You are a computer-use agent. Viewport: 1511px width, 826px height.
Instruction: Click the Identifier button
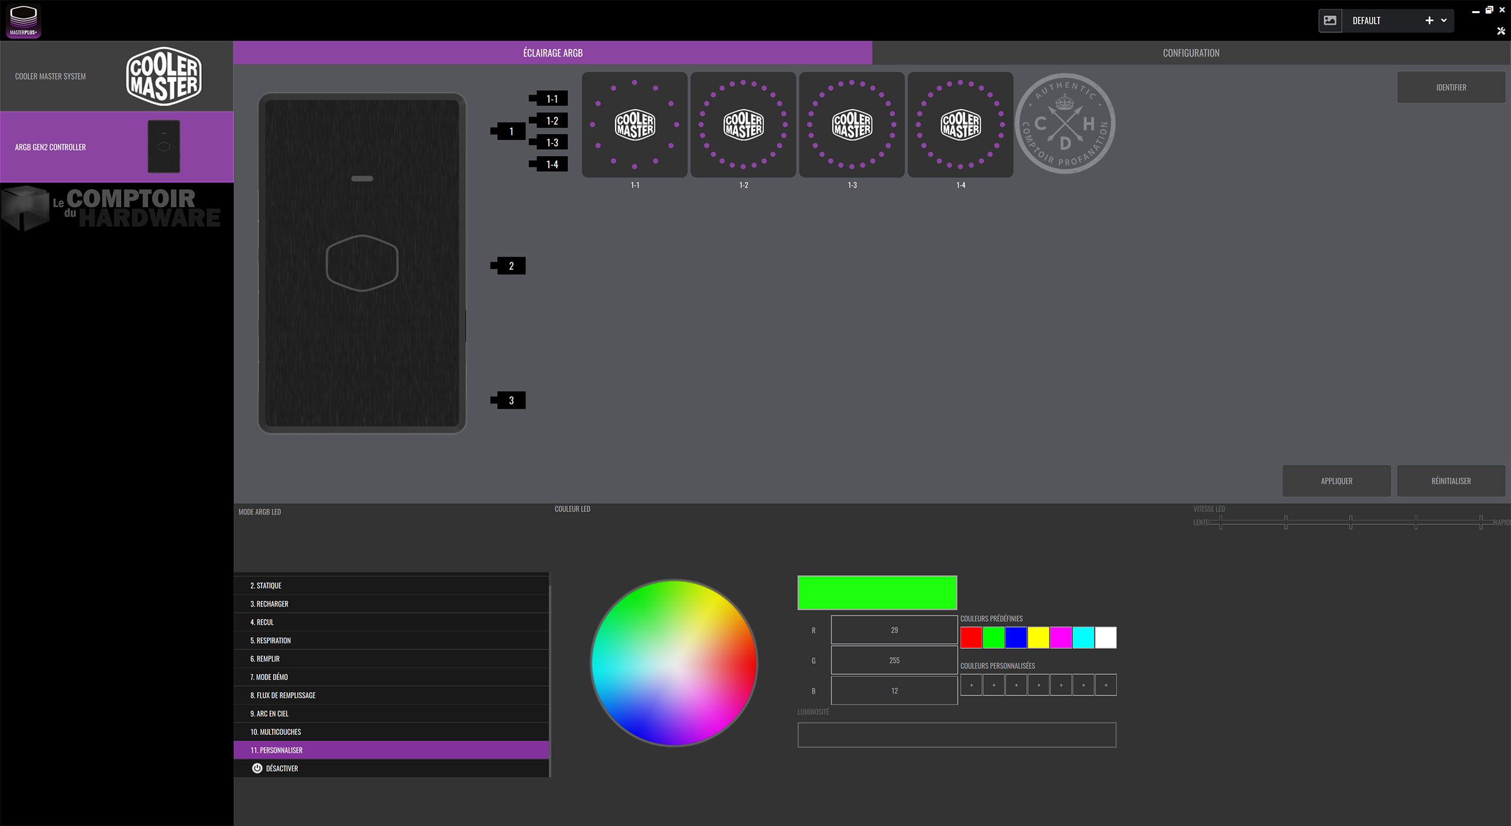point(1451,87)
